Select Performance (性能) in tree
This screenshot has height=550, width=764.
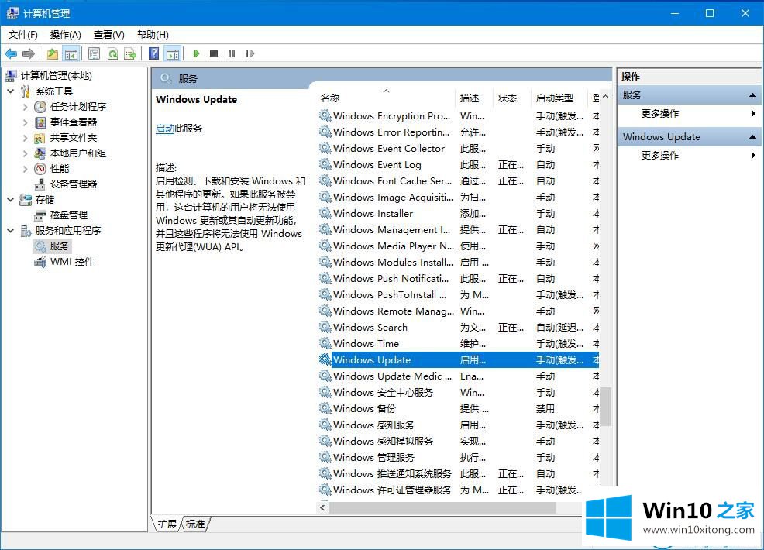tap(60, 169)
